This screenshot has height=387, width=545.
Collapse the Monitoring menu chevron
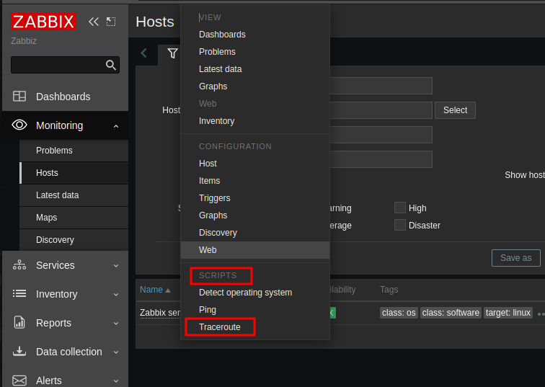point(116,126)
